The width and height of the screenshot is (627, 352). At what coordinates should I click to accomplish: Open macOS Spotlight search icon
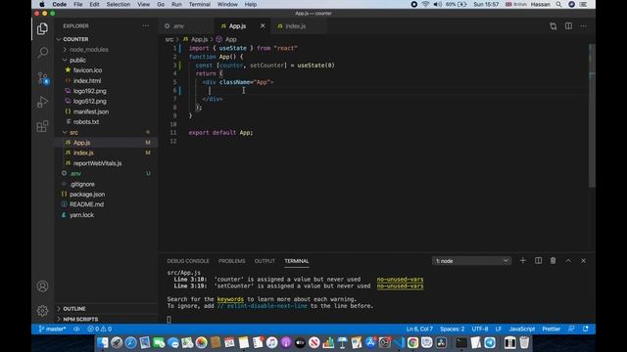click(x=558, y=4)
